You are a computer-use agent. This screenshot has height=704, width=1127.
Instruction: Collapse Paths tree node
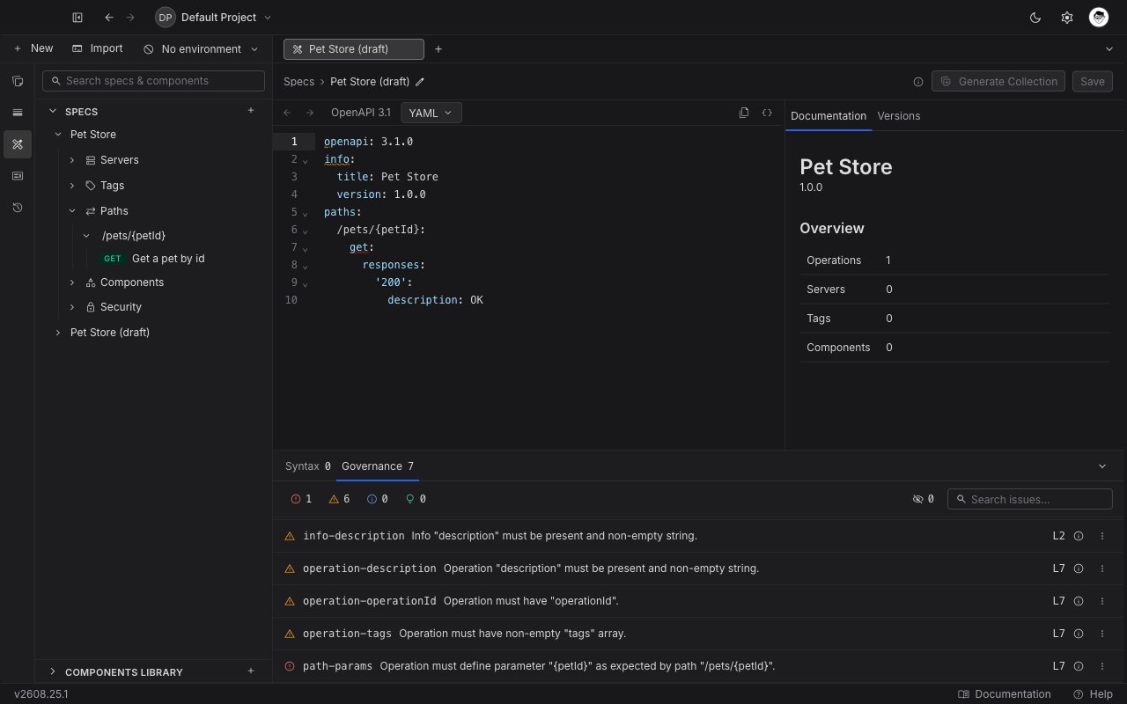pos(72,211)
